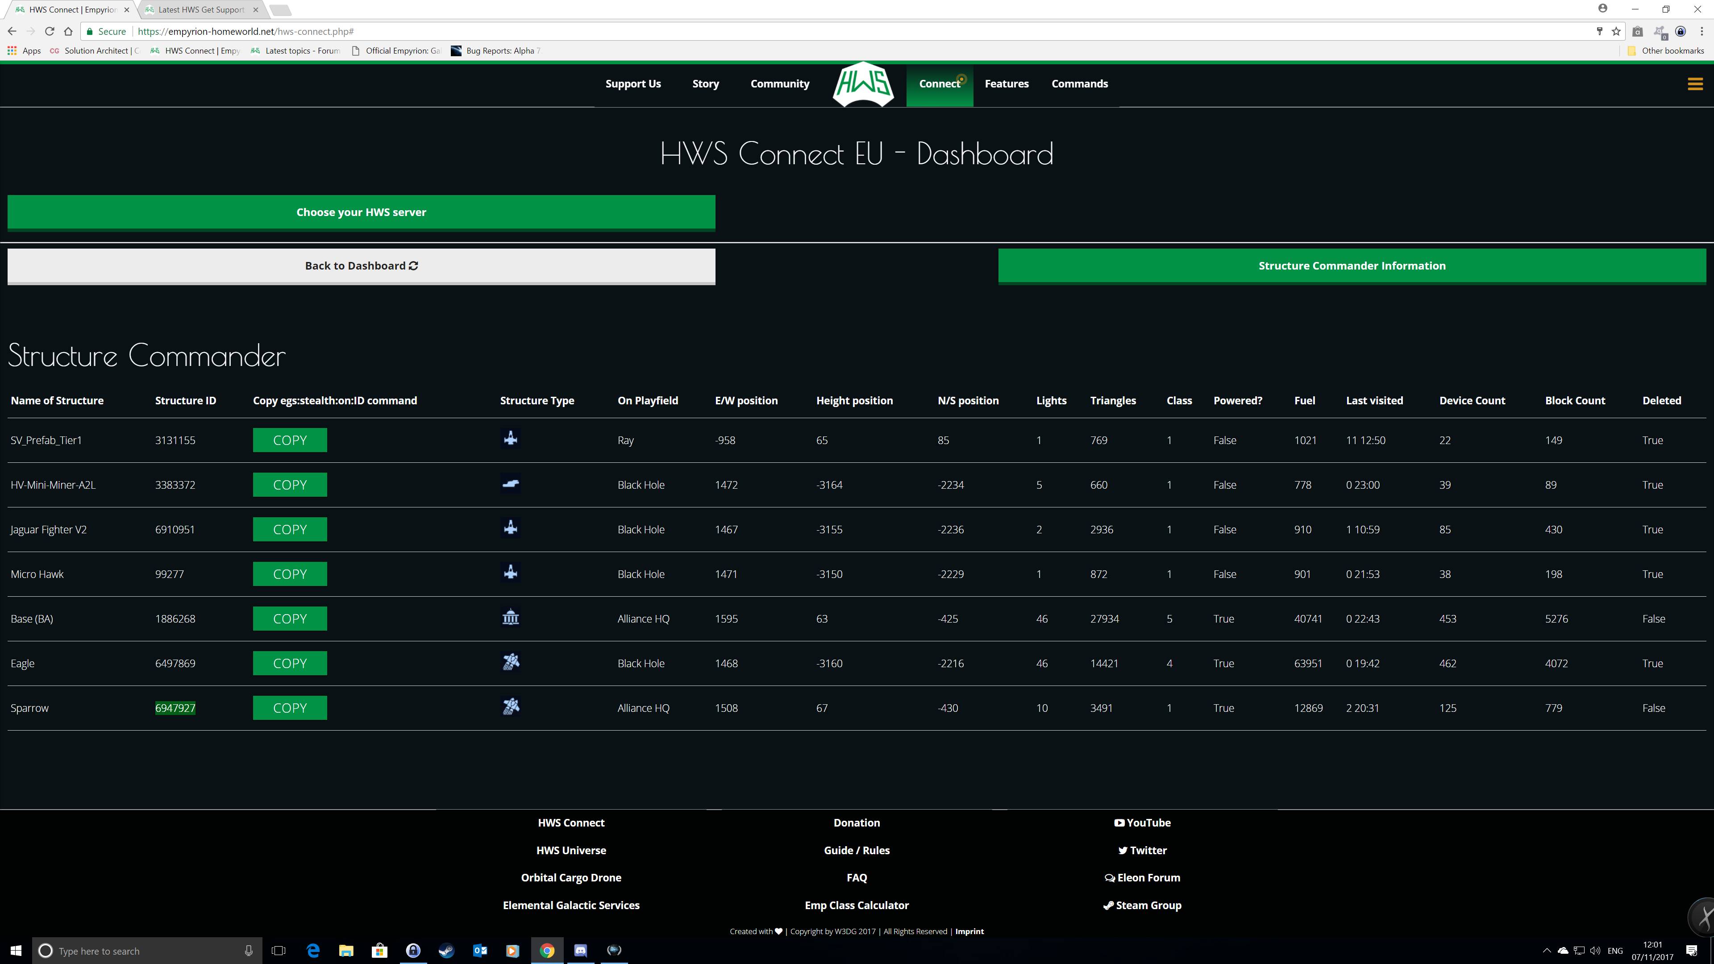Open Microsoft Store from the taskbar
1714x964 pixels.
click(x=379, y=951)
